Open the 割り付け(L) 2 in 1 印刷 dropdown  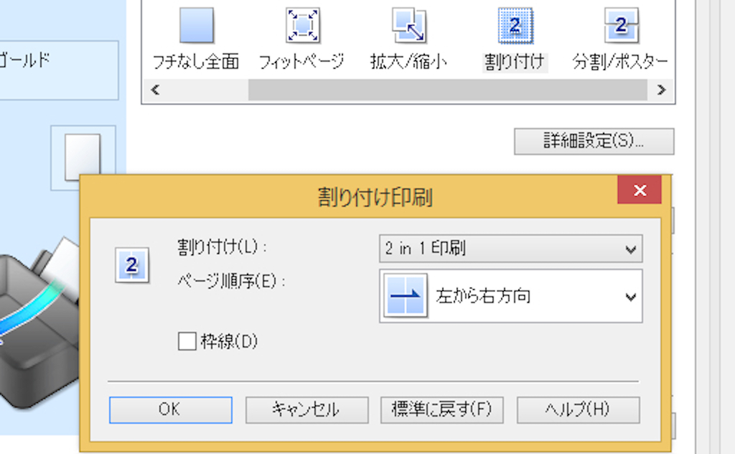pos(510,249)
